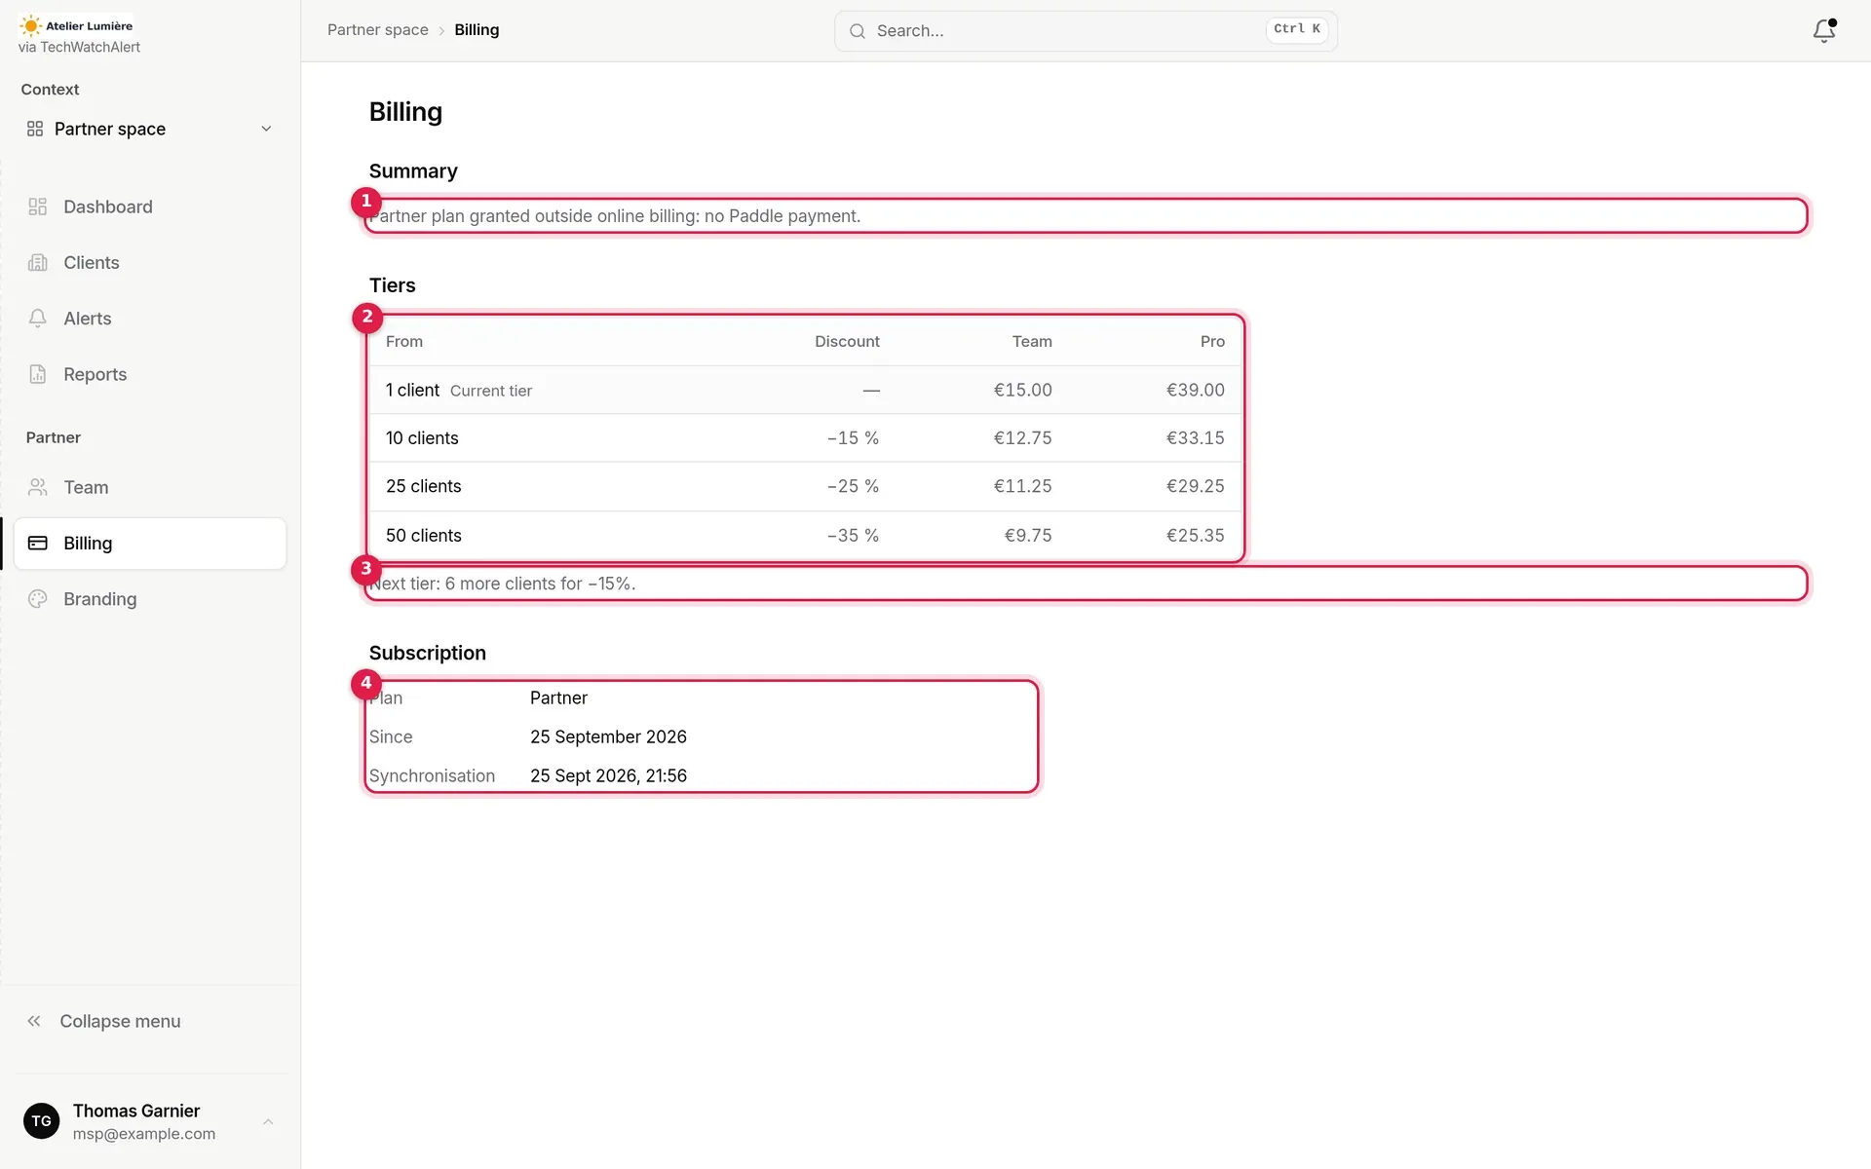Select the Billing menu item
Screen dimensions: 1871x1169
[149, 543]
